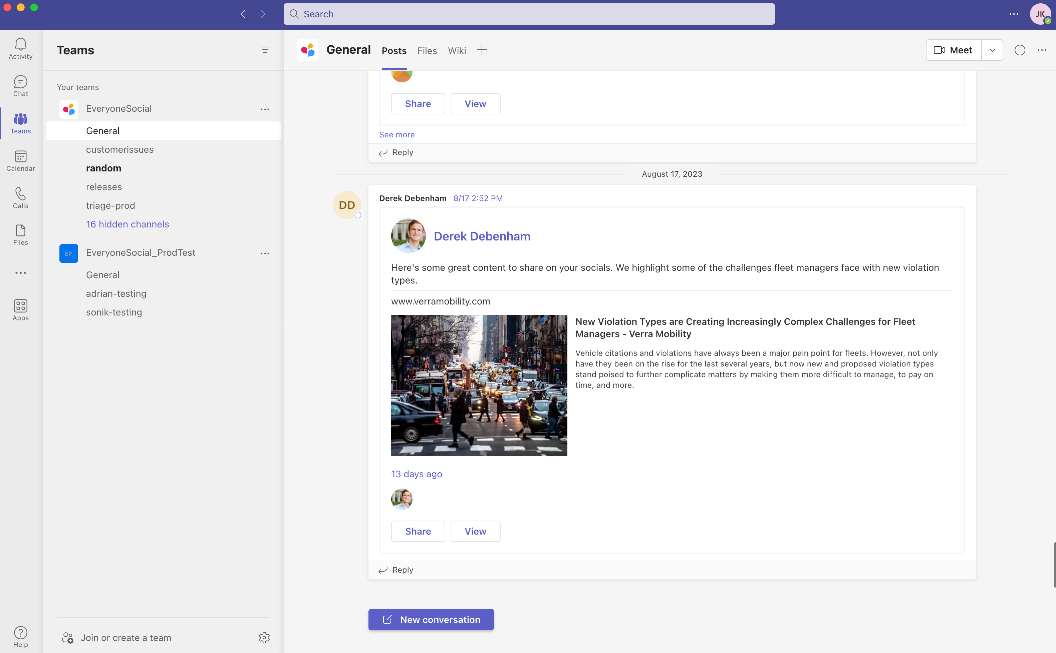Click See more link on post
1056x653 pixels.
397,135
